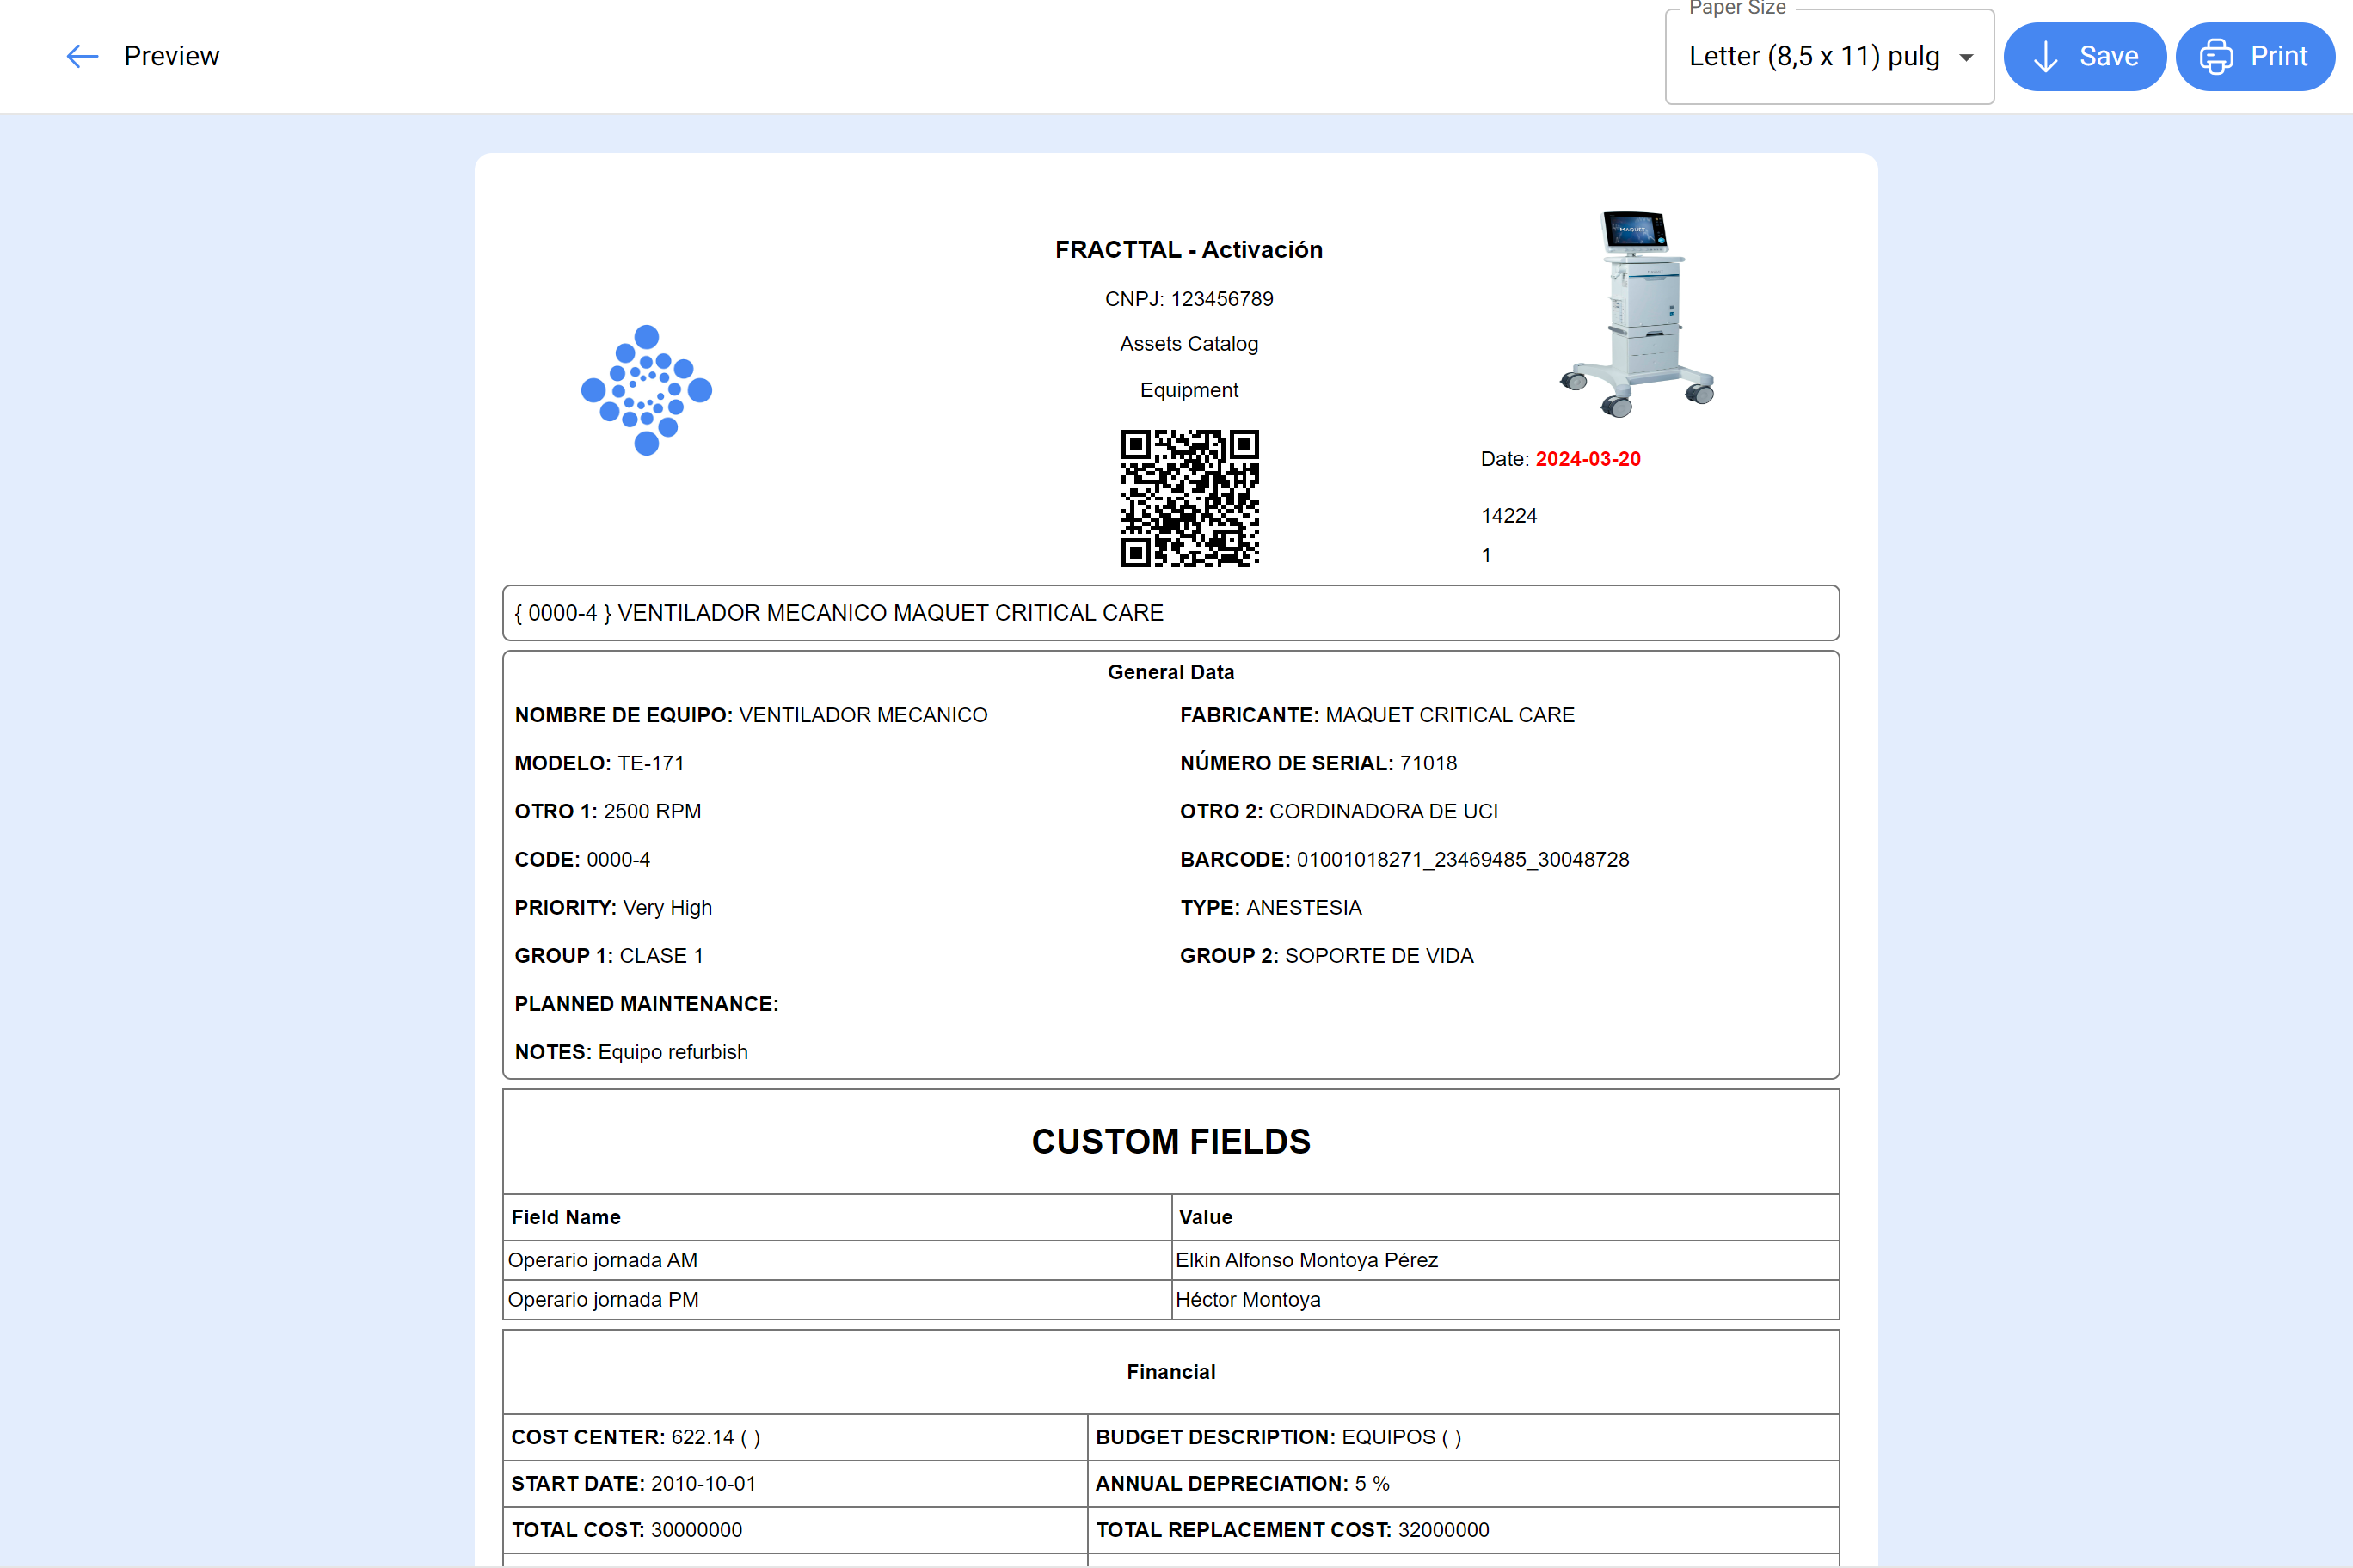Image resolution: width=2353 pixels, height=1568 pixels.
Task: Click TOTAL REPLACEMENT COST: 32000000 cell
Action: point(1463,1530)
